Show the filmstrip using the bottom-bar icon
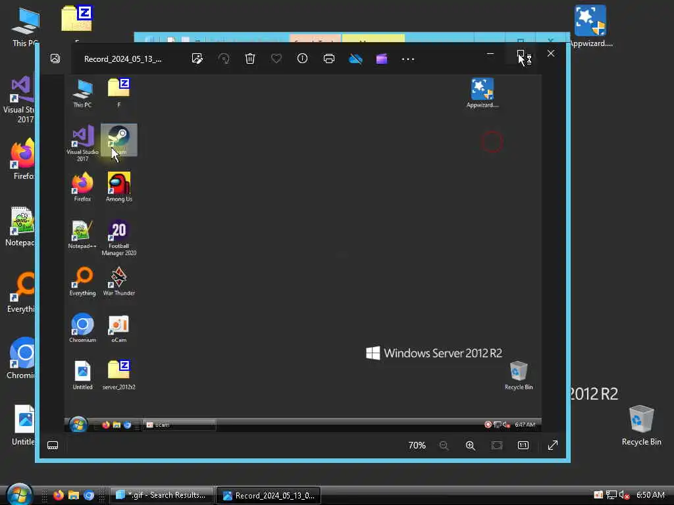The image size is (674, 505). (53, 445)
